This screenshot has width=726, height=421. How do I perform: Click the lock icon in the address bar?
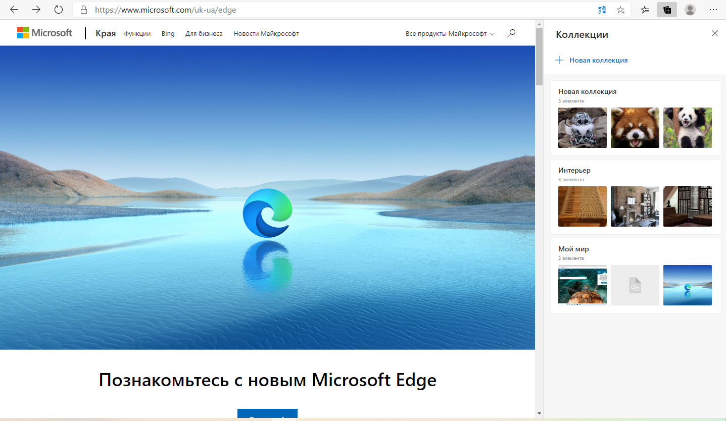pos(84,10)
